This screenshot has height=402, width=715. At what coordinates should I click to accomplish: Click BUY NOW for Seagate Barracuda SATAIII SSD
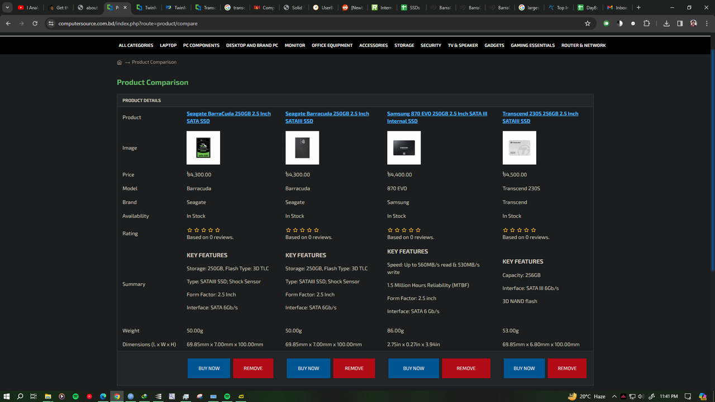pos(308,368)
